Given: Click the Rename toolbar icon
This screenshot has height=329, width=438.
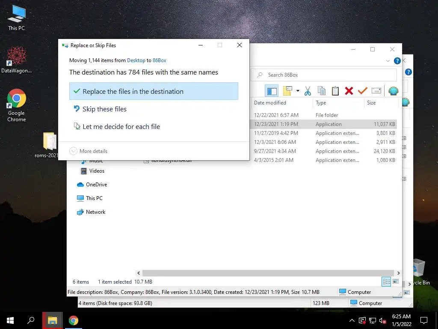Looking at the screenshot, I should (376, 91).
